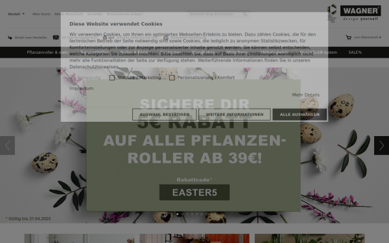Open the Datenschutzhinweisen link in the cookie text
Screen dimensions: 389x243
point(94,67)
